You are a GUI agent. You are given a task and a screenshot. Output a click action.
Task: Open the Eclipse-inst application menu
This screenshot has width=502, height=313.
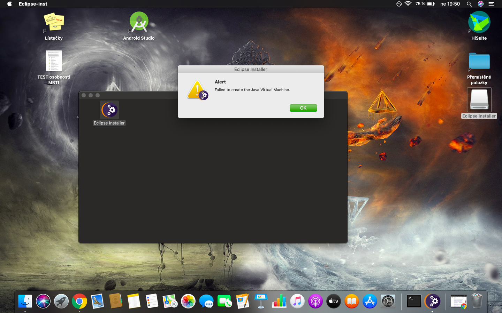tap(33, 4)
